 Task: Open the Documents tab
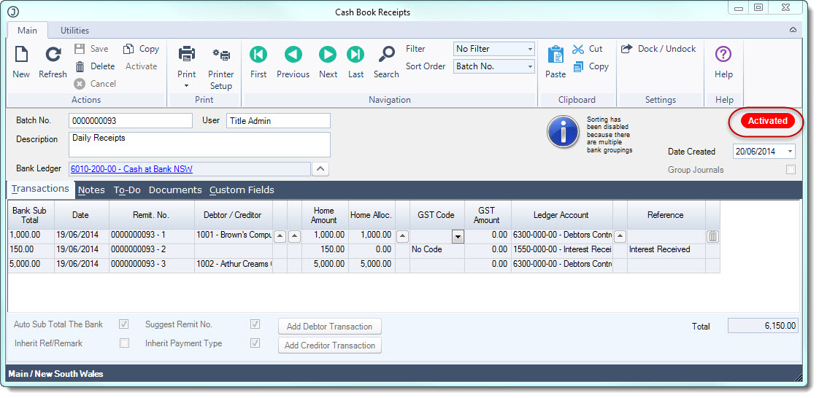(x=175, y=190)
